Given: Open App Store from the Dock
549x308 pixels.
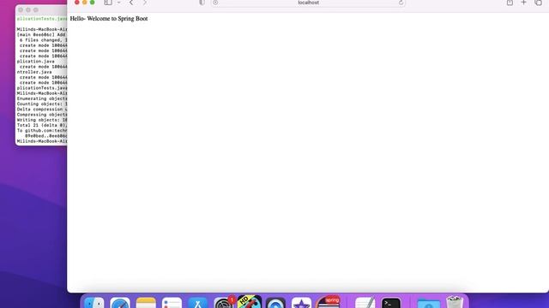Looking at the screenshot, I should (198, 303).
